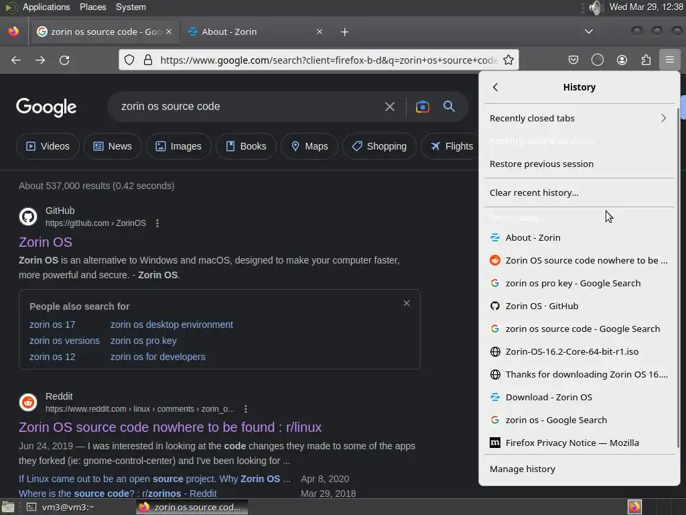The width and height of the screenshot is (686, 515).
Task: Open 'Zorin OS source code nowhere' history entry
Action: (x=579, y=261)
